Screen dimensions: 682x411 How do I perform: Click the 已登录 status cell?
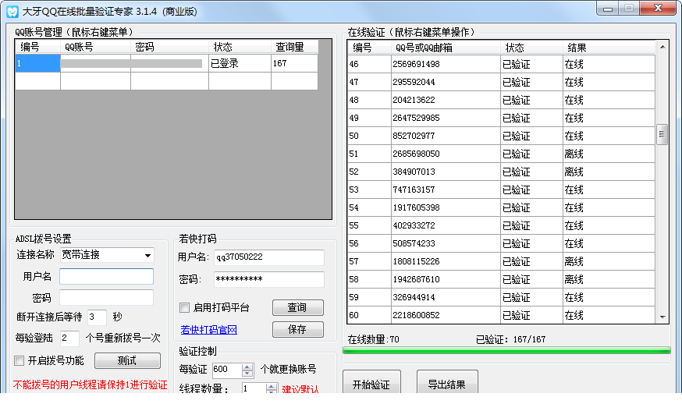click(x=240, y=63)
